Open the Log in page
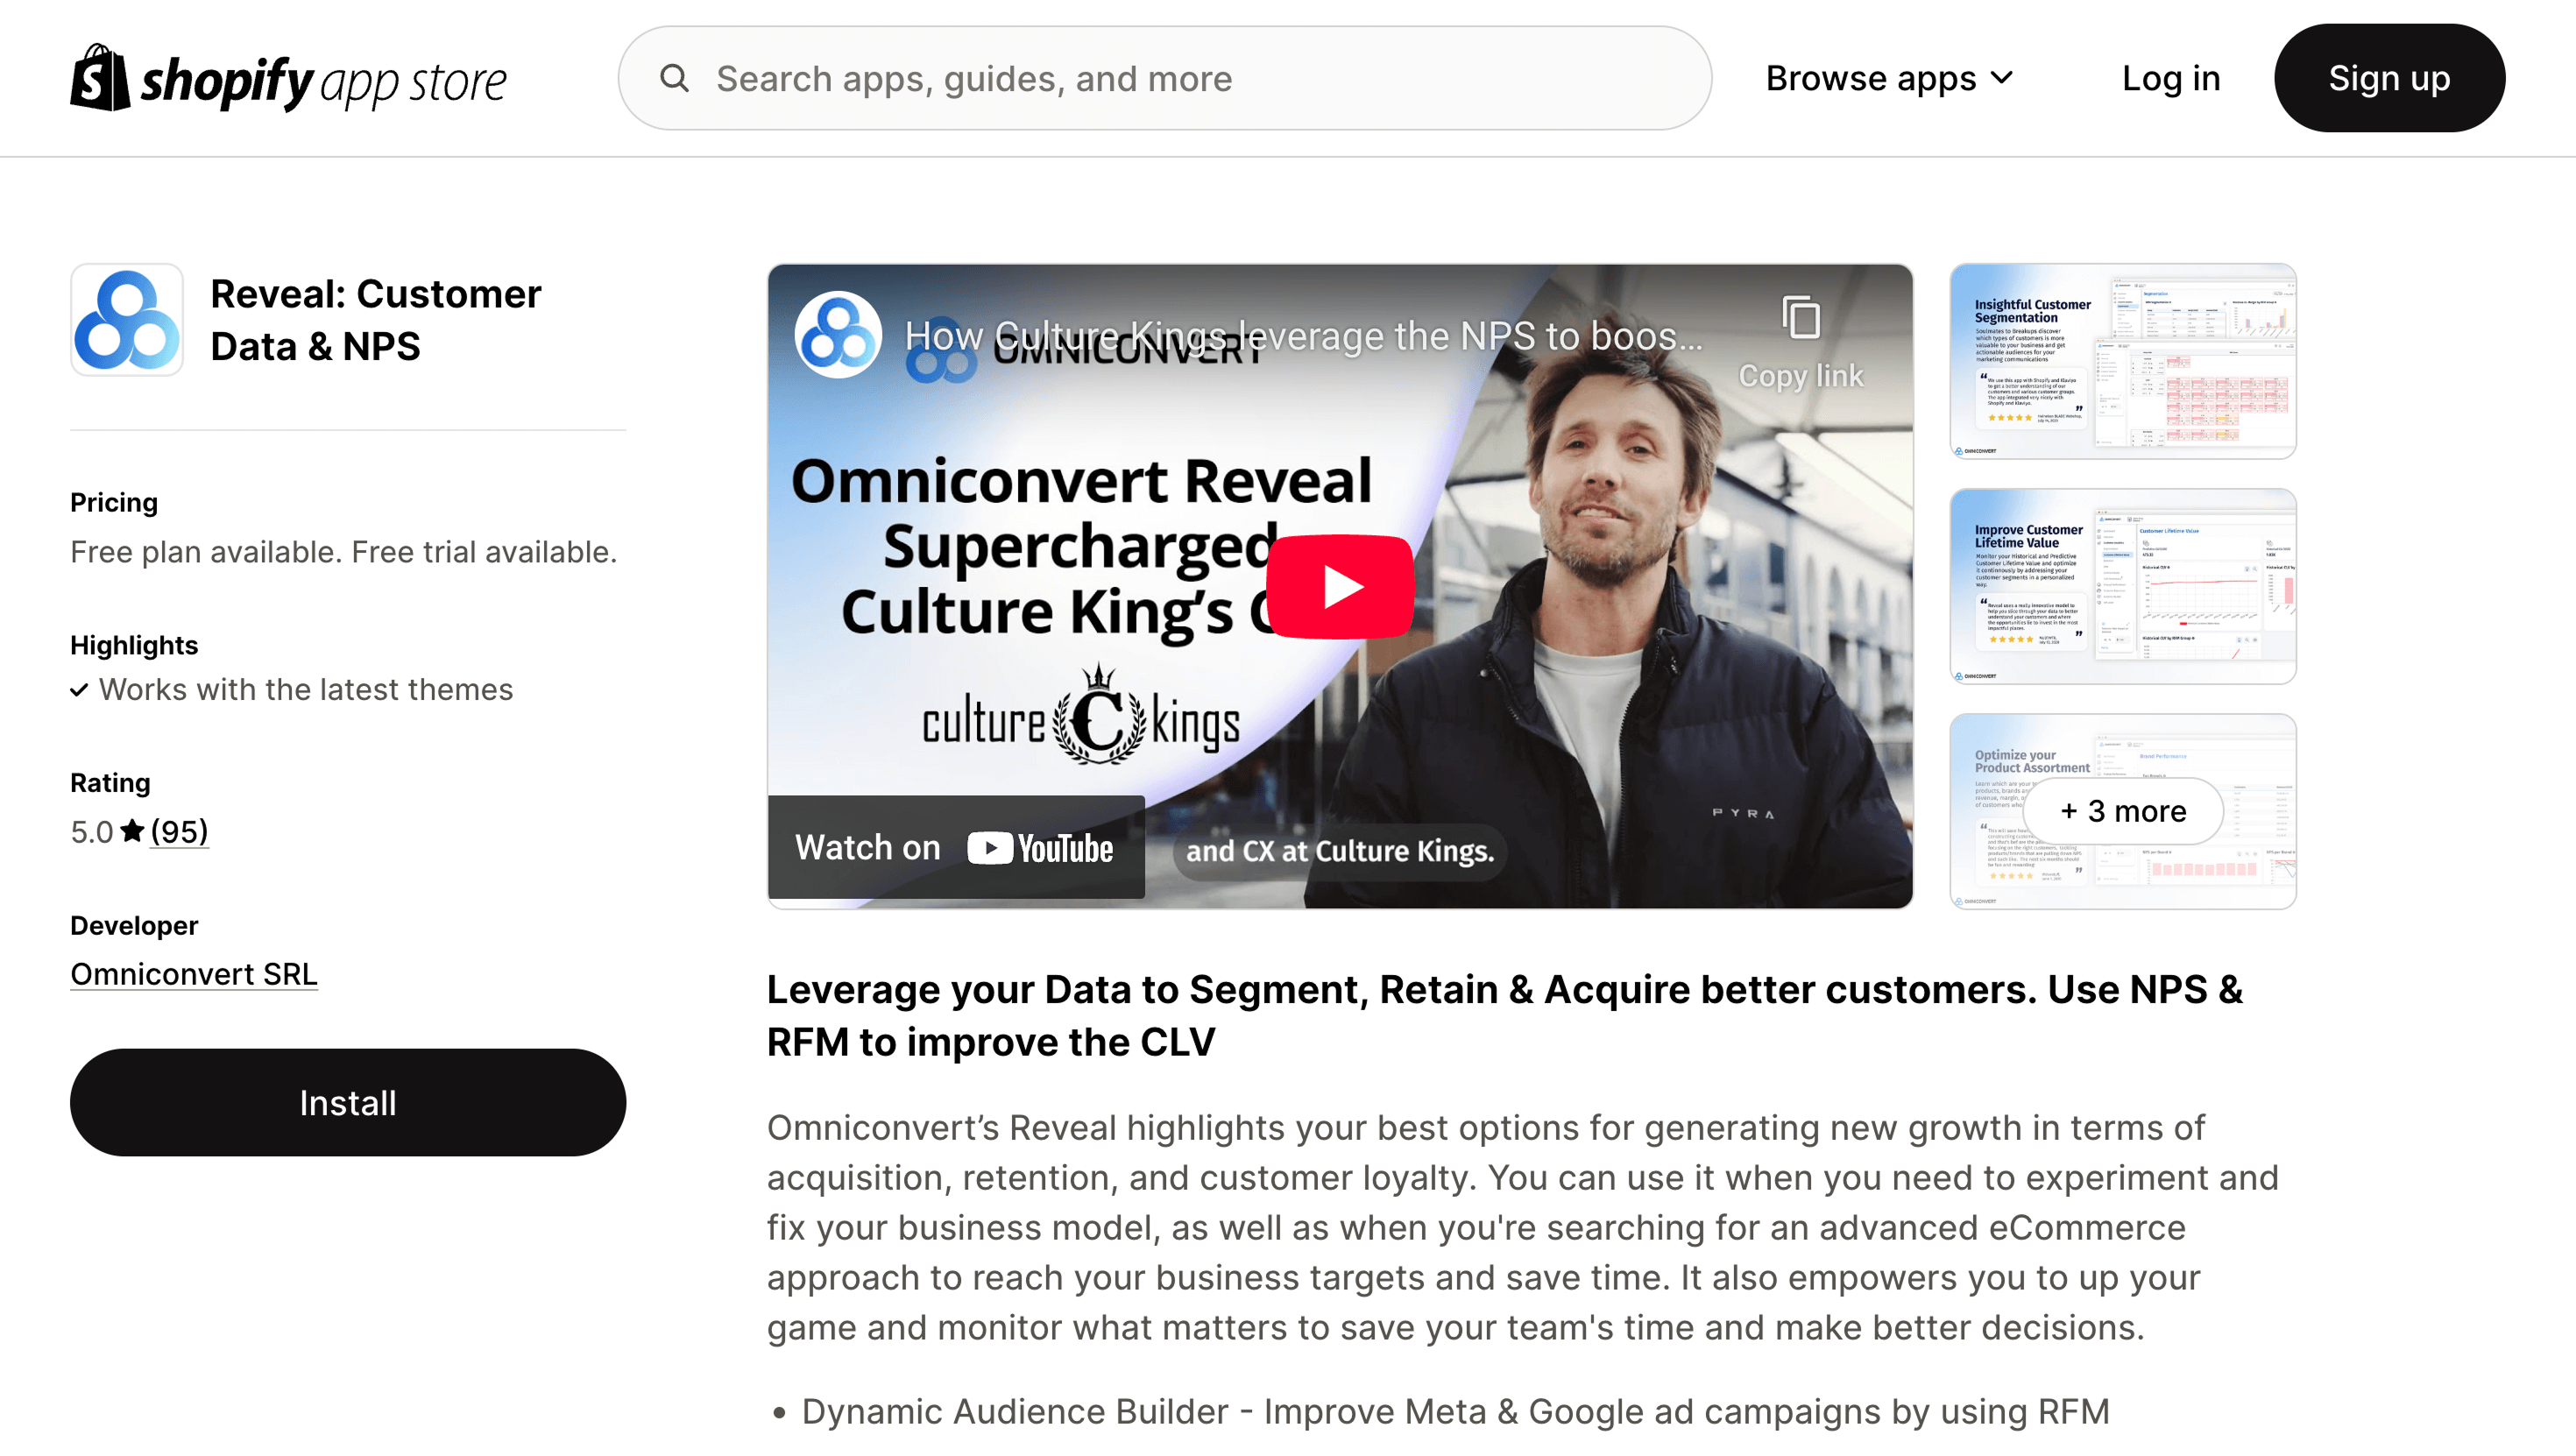This screenshot has width=2576, height=1456. 2171,78
